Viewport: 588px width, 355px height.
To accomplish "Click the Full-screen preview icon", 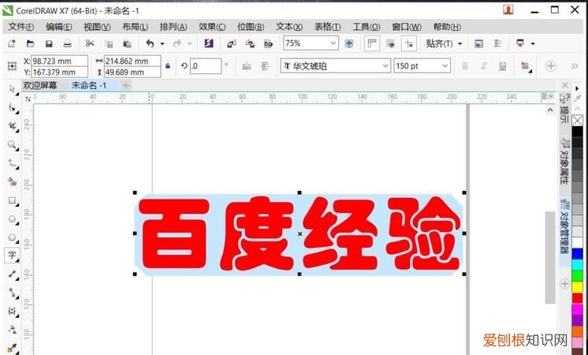I will [x=348, y=43].
